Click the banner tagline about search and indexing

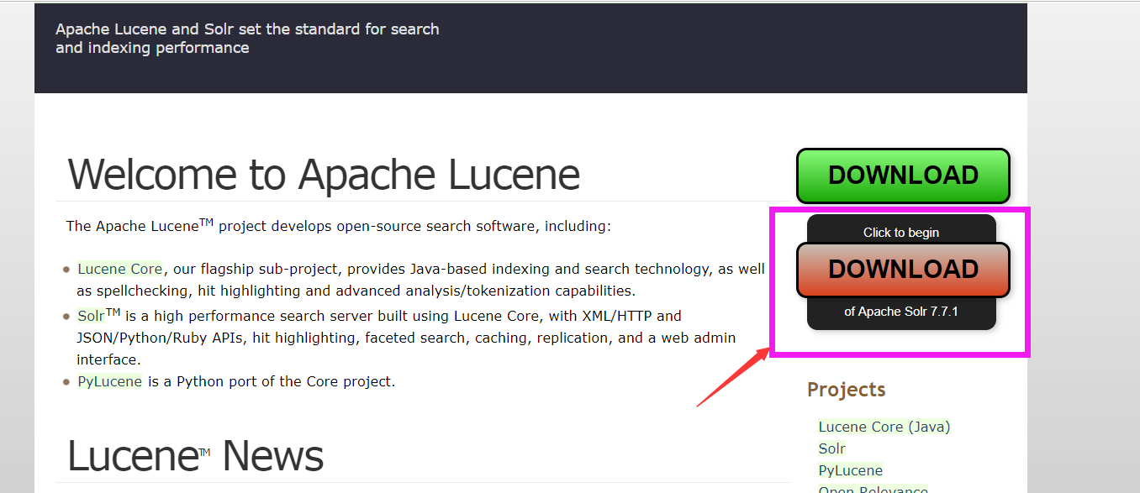pyautogui.click(x=247, y=39)
